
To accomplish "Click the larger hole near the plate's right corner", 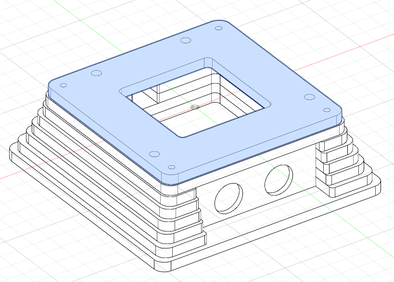I will coord(309,98).
